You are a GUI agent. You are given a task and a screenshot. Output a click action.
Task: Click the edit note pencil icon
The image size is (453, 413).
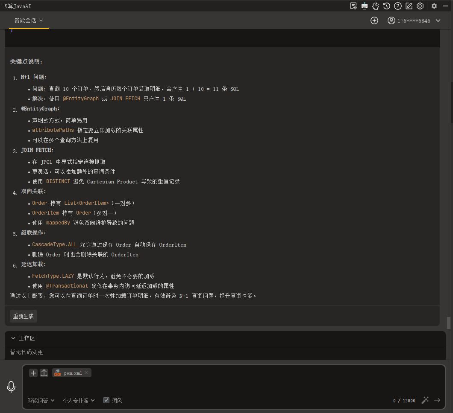[409, 6]
